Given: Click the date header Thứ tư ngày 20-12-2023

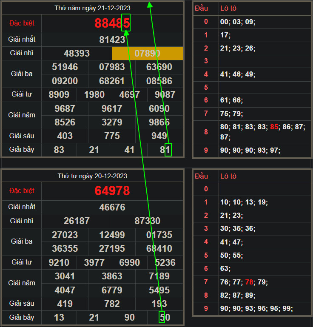Looking at the screenshot, I should click(x=92, y=176).
